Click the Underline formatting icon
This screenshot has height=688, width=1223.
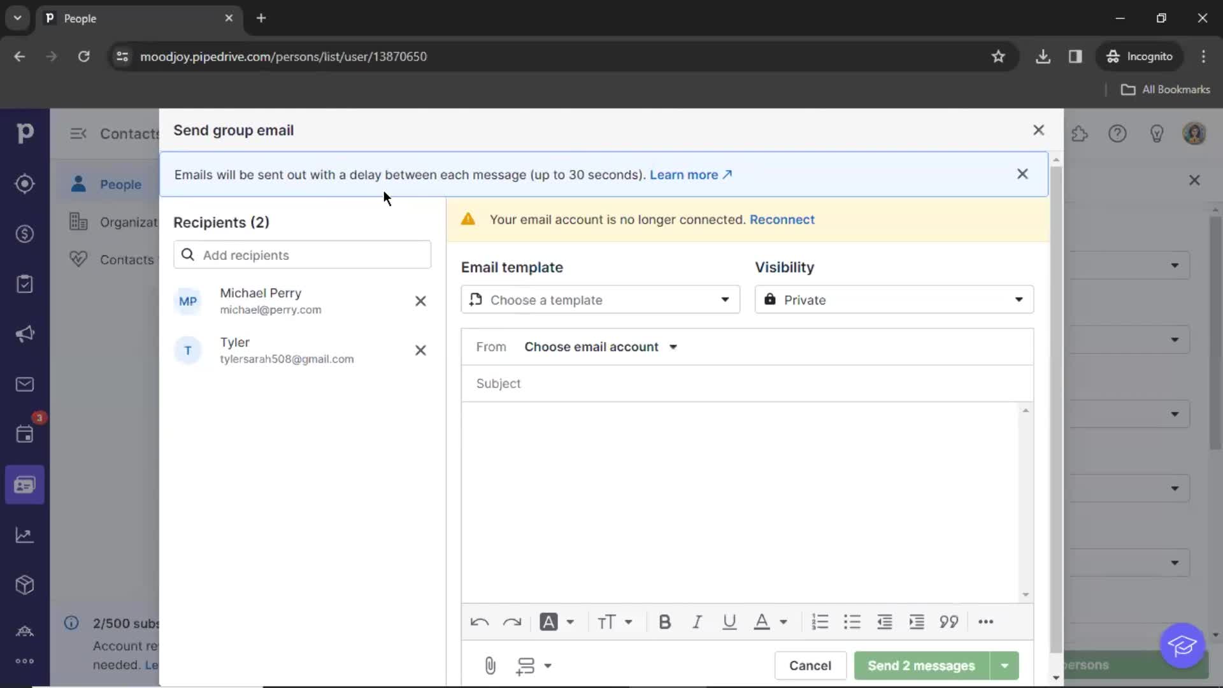[729, 622]
